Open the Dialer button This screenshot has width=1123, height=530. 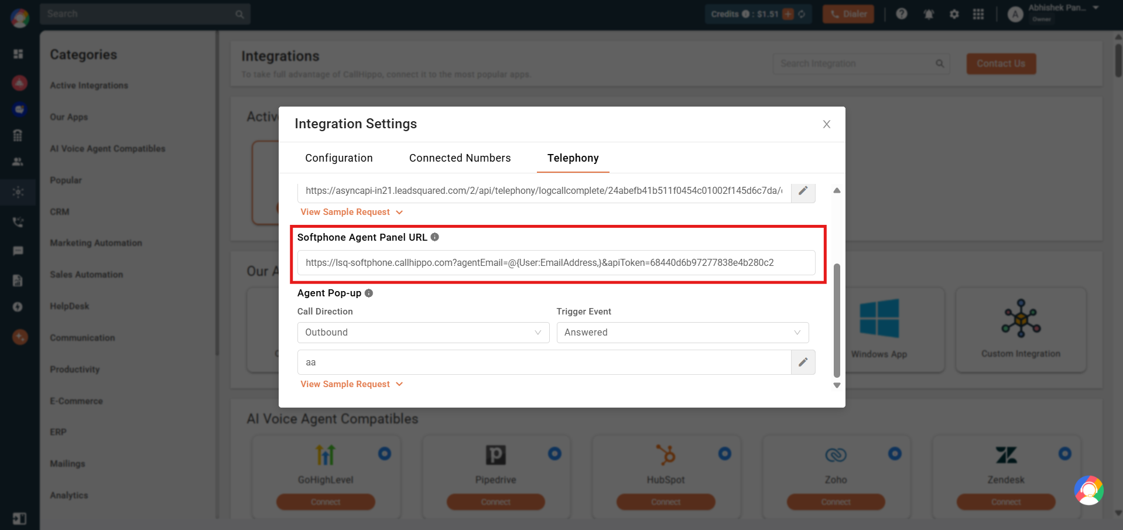(x=848, y=14)
